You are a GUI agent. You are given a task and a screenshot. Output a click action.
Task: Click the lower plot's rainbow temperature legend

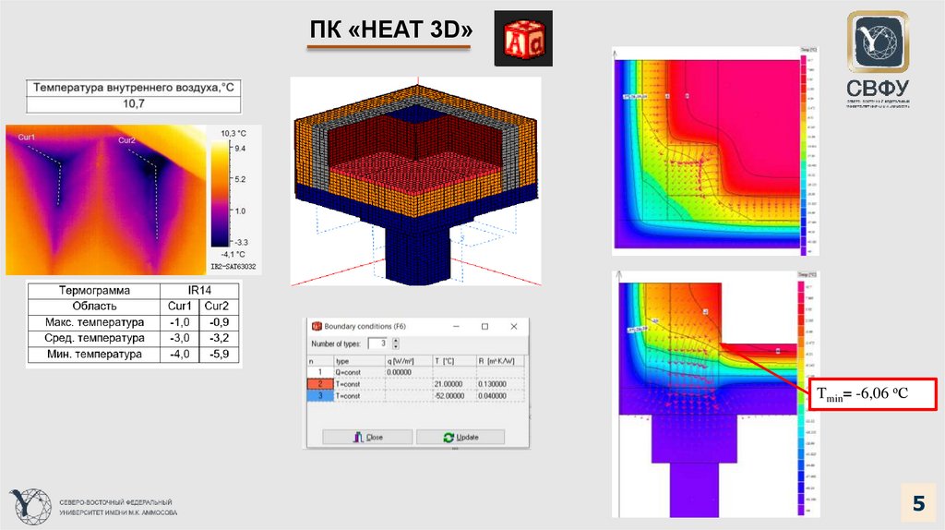point(801,399)
